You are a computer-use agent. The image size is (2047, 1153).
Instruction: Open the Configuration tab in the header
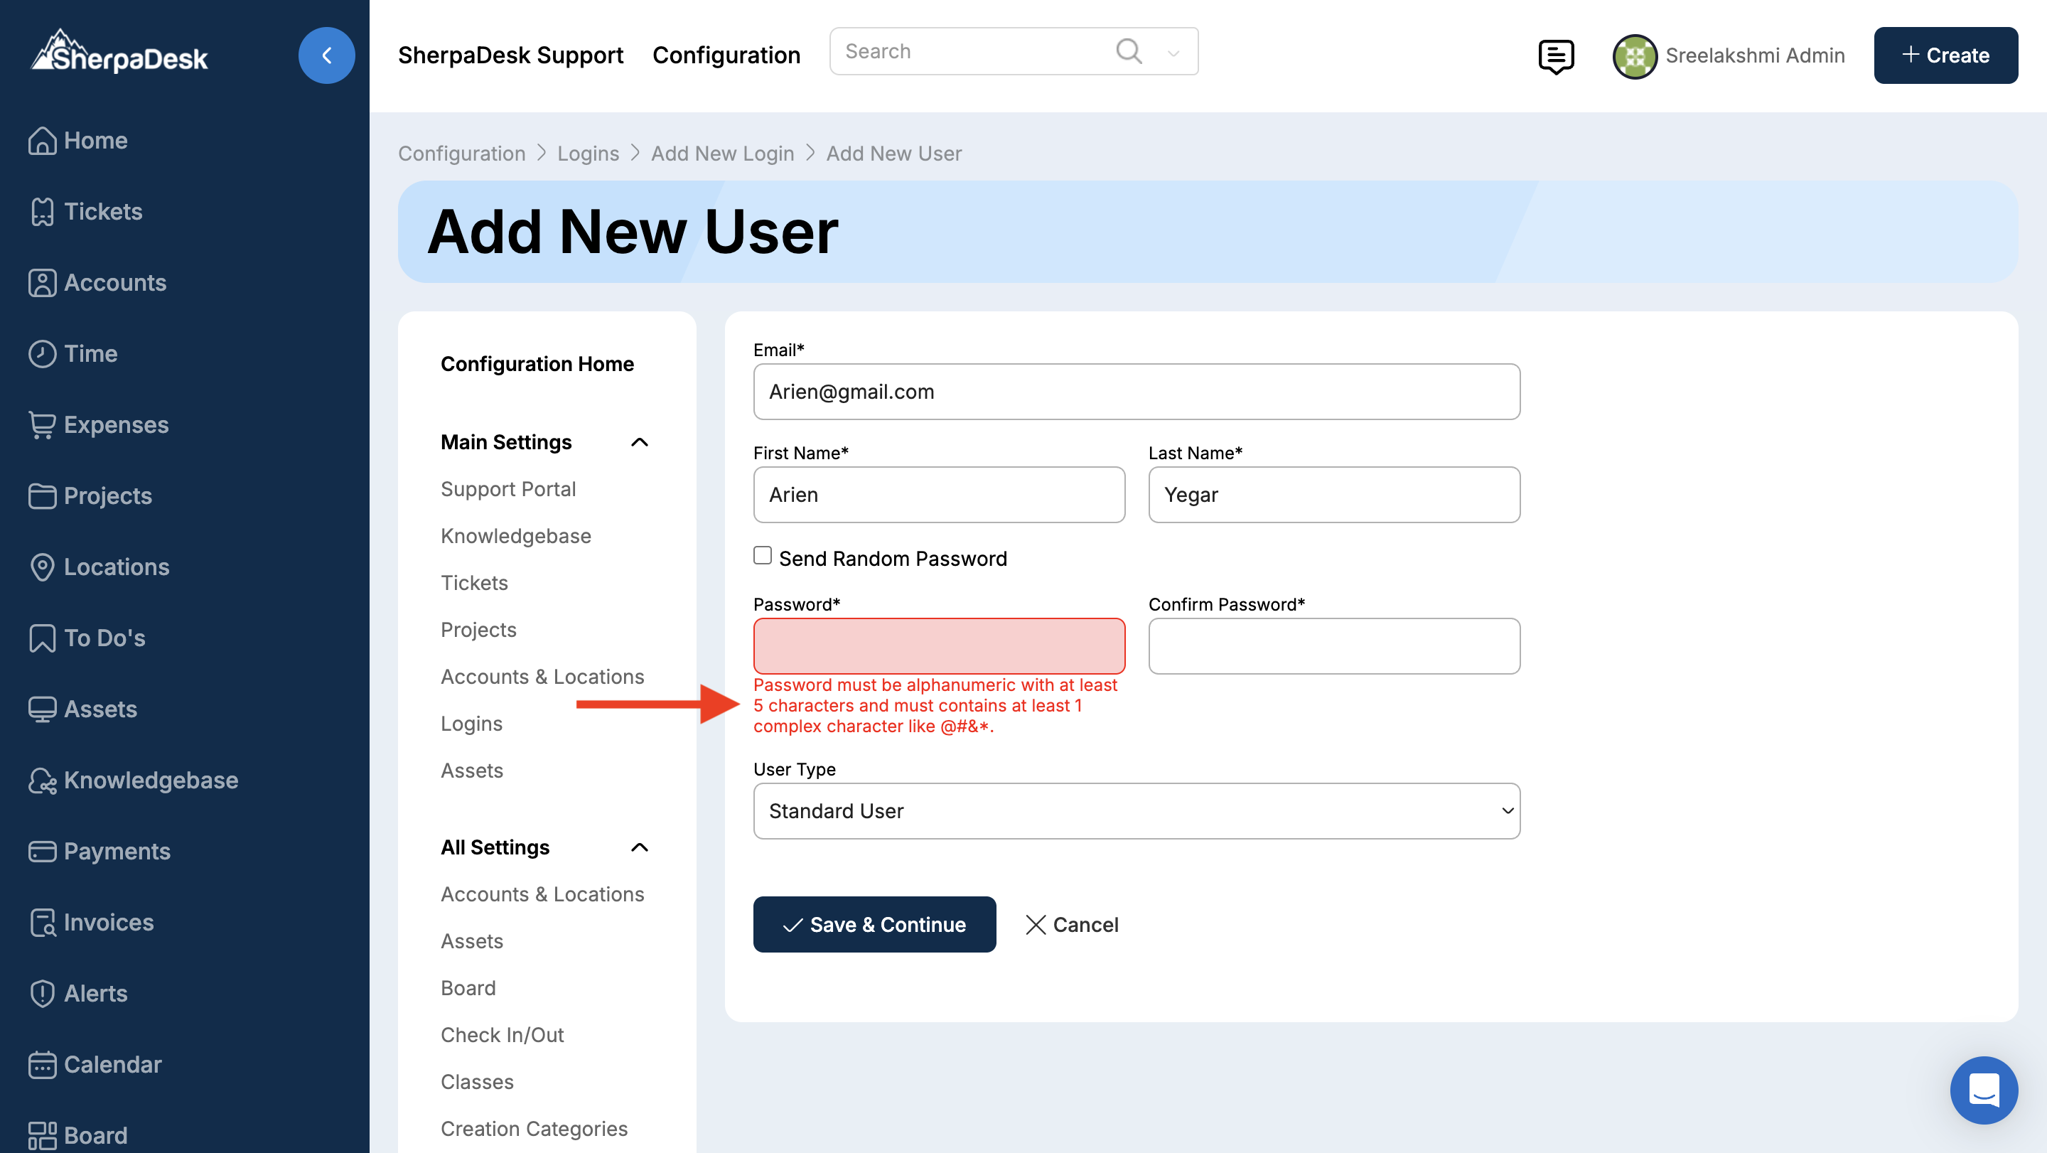coord(726,55)
